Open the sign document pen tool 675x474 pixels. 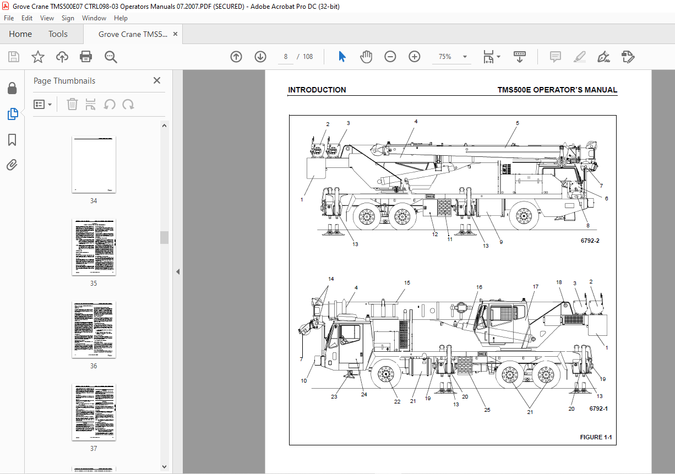604,57
